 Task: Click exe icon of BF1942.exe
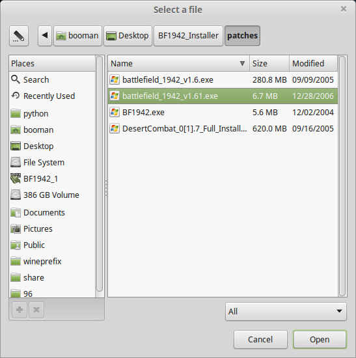[115, 113]
